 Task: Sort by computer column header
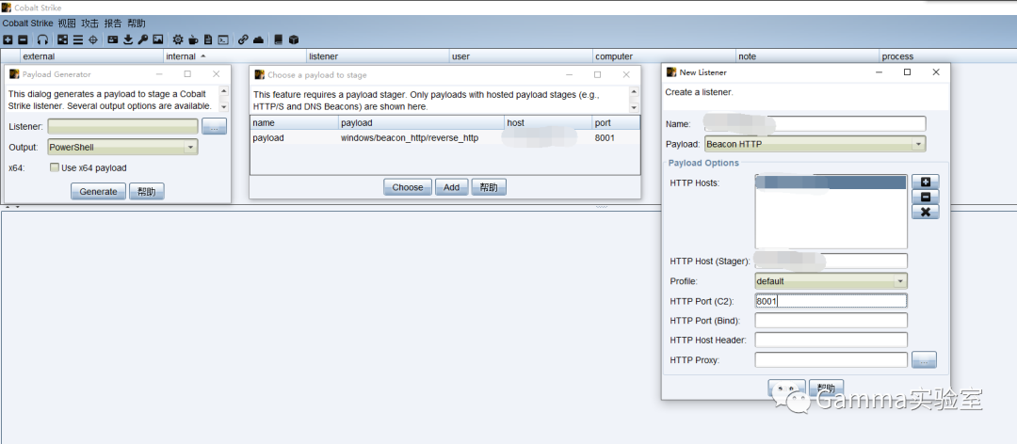click(665, 56)
